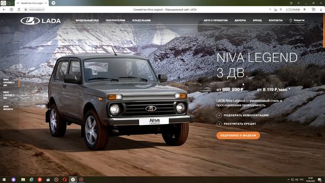
Task: Click the LADA logo in the site header
Action: click(x=41, y=21)
